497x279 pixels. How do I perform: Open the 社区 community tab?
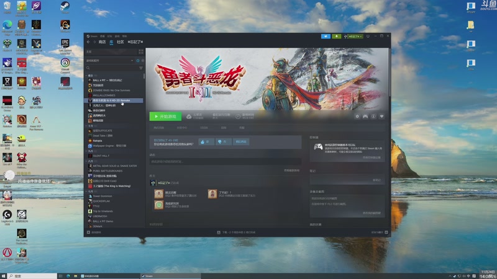pos(121,42)
